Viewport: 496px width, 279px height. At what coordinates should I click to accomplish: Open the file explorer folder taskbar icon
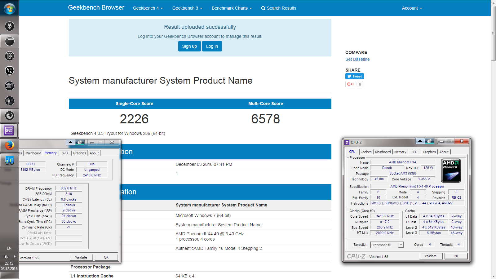tap(10, 41)
